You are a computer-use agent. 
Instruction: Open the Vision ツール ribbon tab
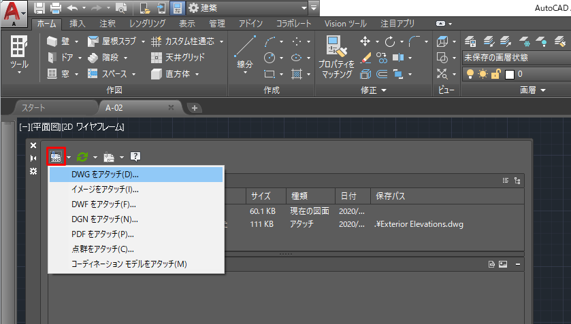point(345,24)
